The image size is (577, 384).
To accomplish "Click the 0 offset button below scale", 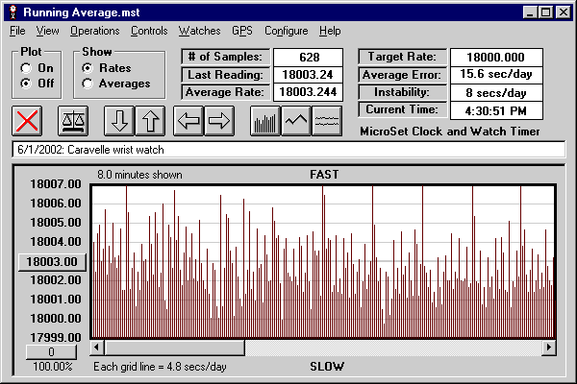I will click(x=51, y=352).
